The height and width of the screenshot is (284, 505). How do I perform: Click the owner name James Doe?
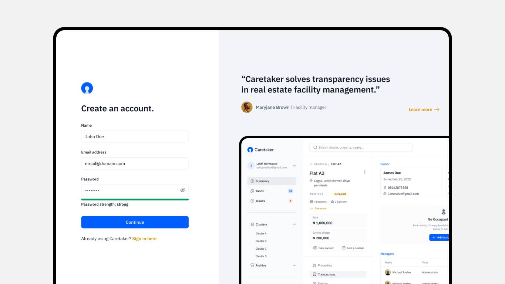(x=392, y=173)
